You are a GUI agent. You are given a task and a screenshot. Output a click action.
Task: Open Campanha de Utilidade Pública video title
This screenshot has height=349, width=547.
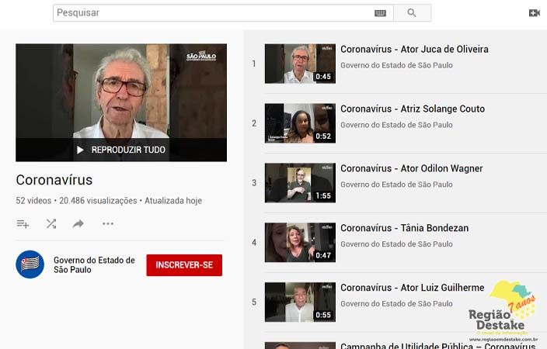(x=437, y=346)
